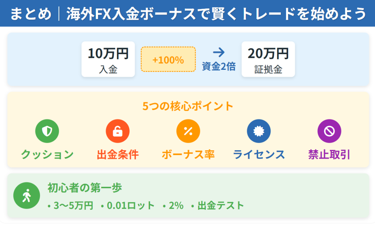Viewport: 375px width, 227px height.
Task: Click the クッション label
Action: click(x=47, y=155)
